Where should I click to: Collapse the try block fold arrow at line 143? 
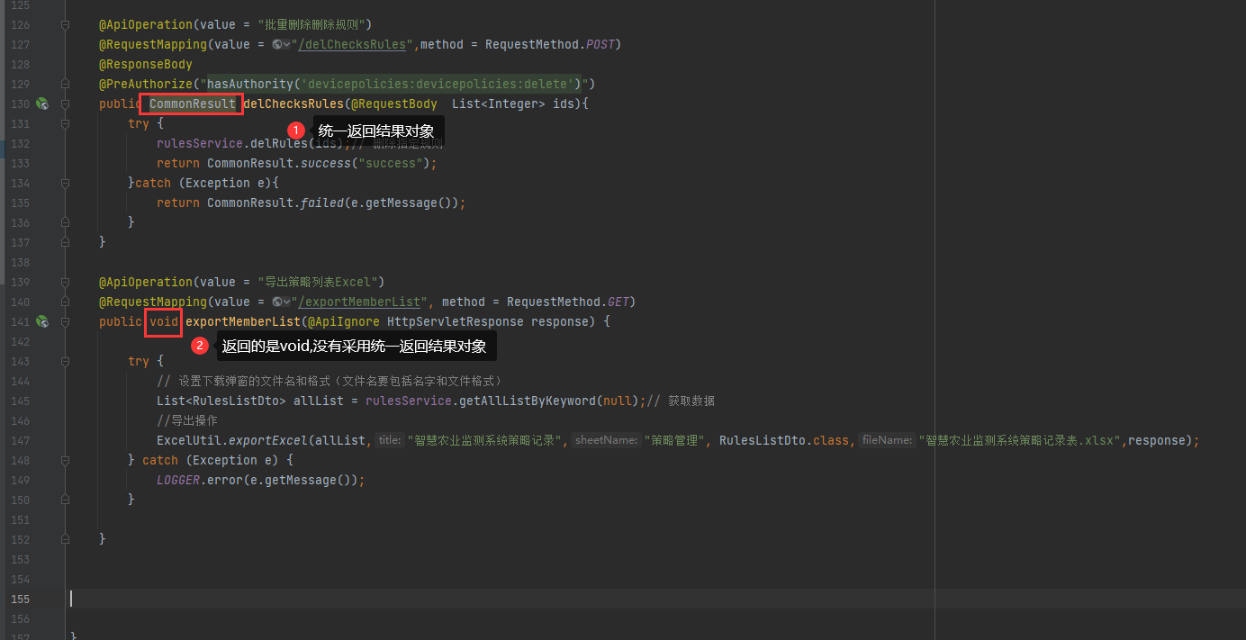point(63,361)
